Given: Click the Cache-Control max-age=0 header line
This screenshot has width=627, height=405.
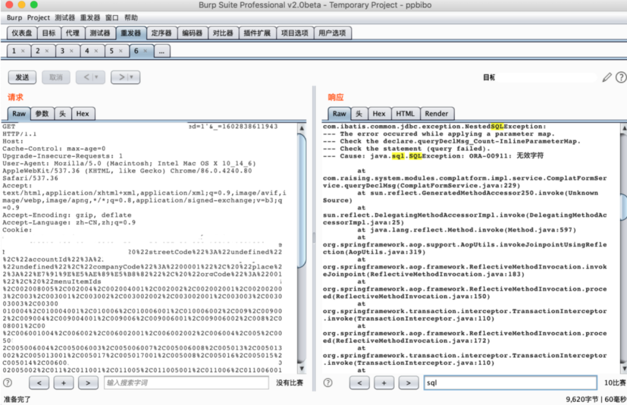Looking at the screenshot, I should (54, 149).
